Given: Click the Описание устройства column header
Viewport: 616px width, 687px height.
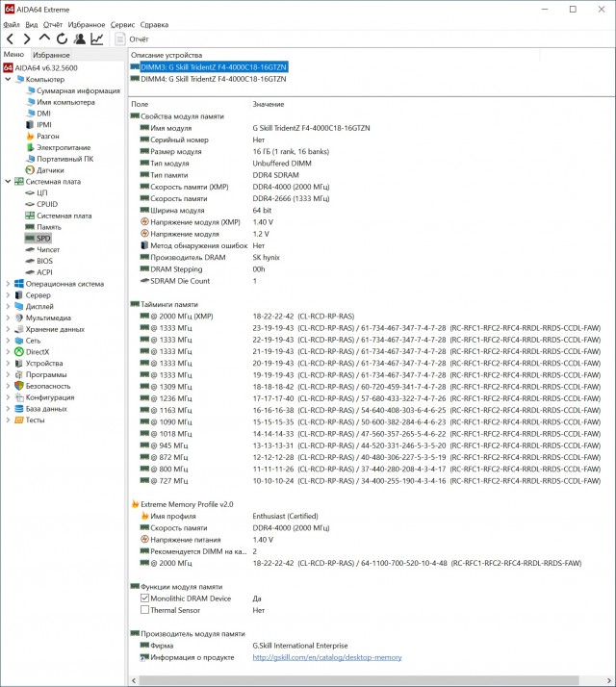Looking at the screenshot, I should [x=167, y=55].
